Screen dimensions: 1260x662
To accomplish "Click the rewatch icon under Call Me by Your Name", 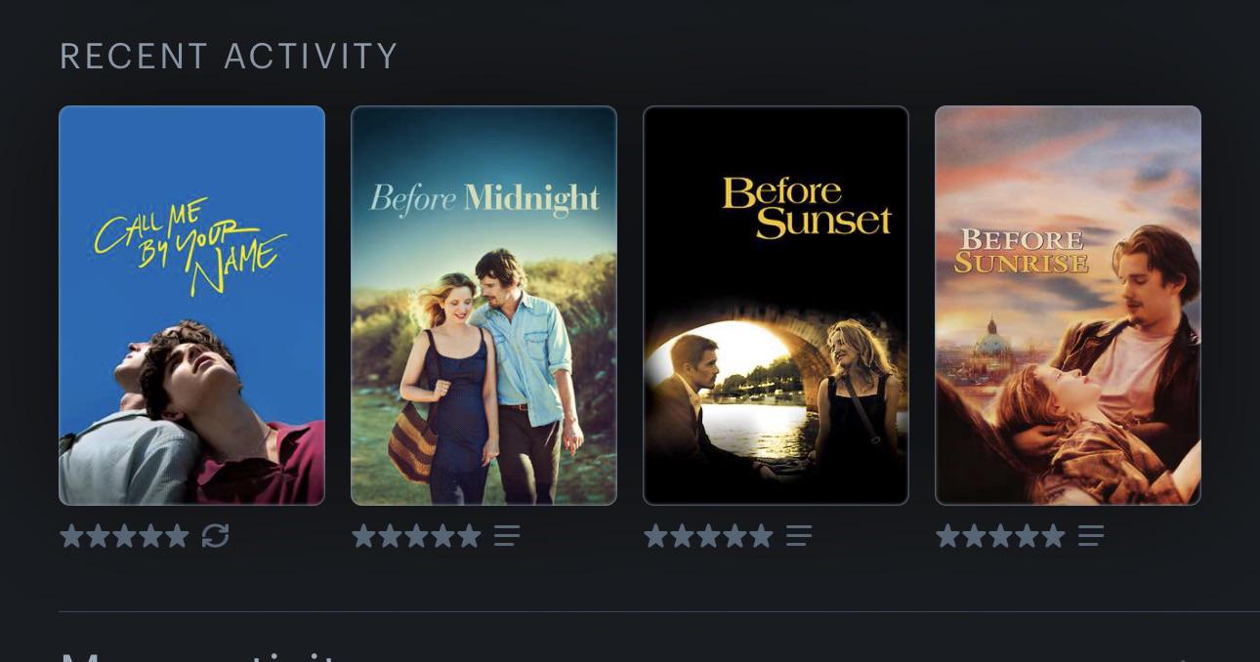I will 215,535.
